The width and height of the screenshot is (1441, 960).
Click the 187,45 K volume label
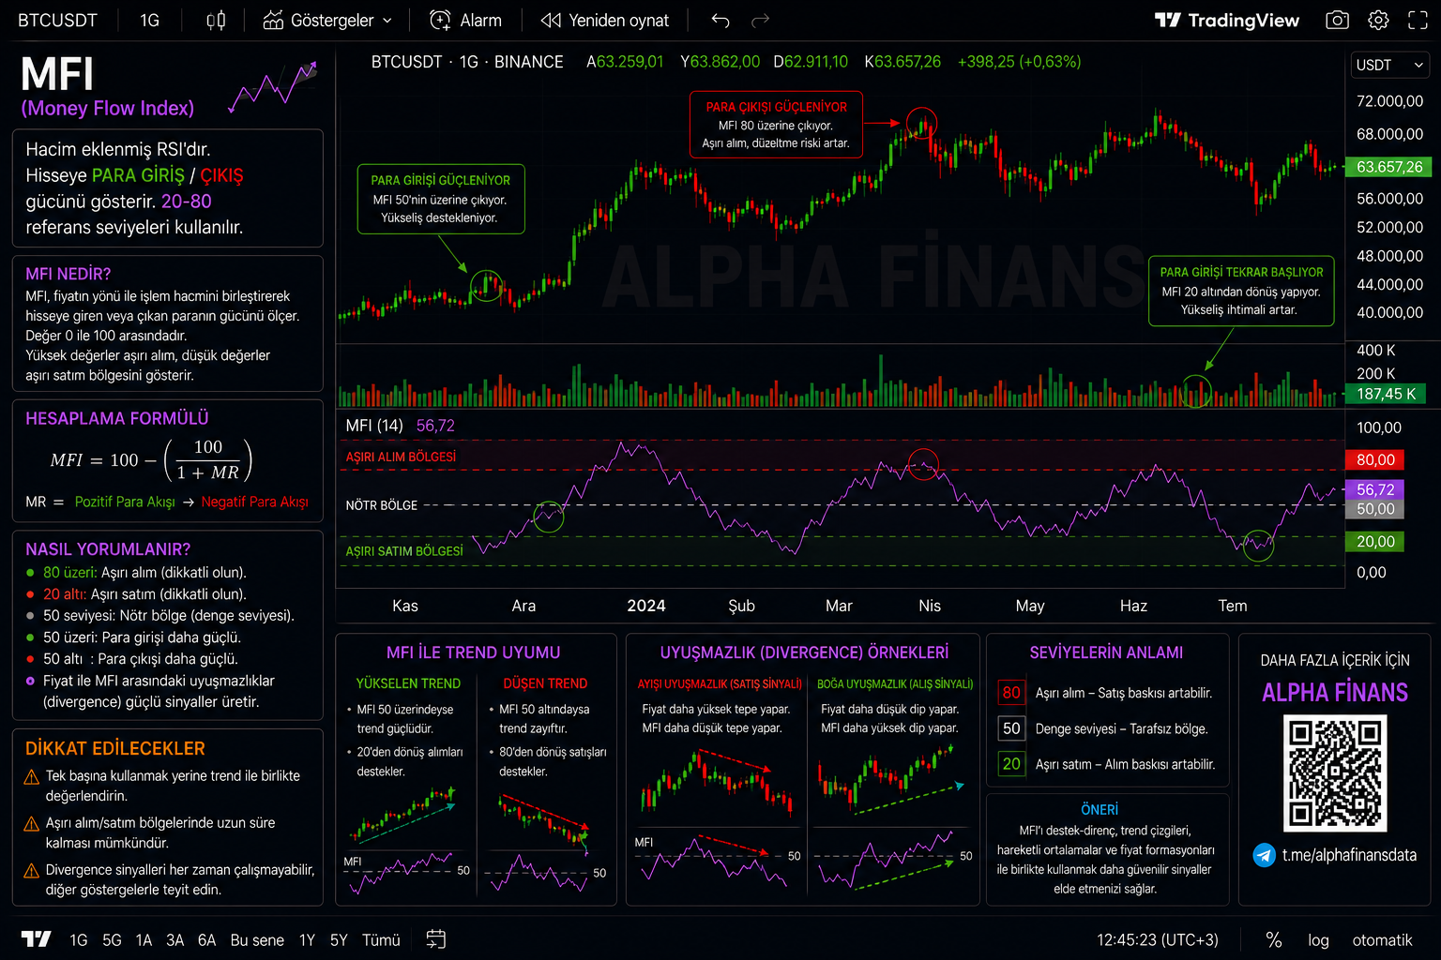[1386, 394]
